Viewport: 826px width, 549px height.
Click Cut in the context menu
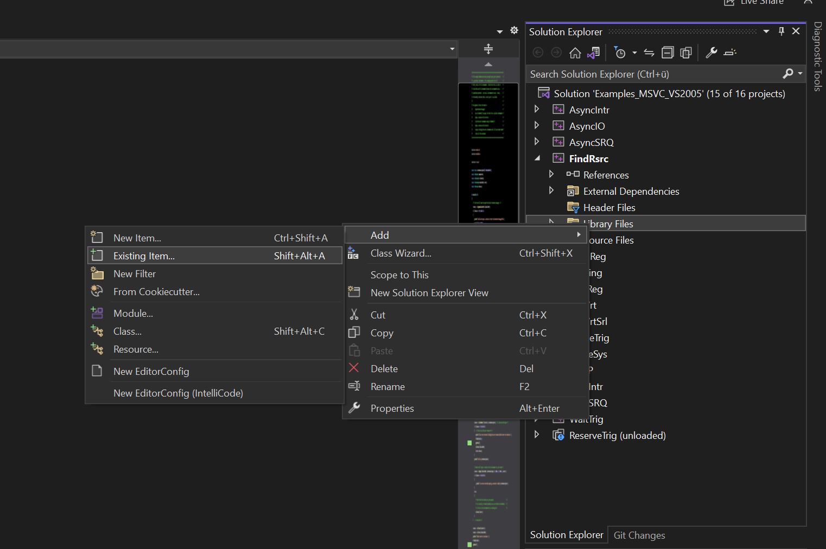(x=466, y=315)
